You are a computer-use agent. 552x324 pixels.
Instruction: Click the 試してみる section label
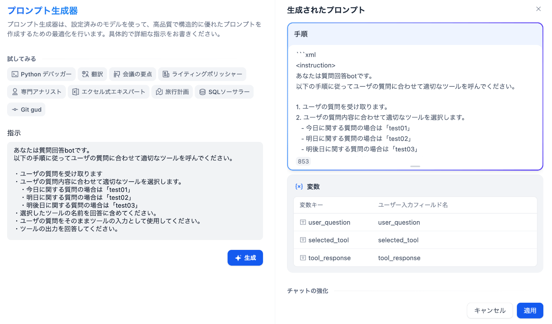(x=22, y=59)
